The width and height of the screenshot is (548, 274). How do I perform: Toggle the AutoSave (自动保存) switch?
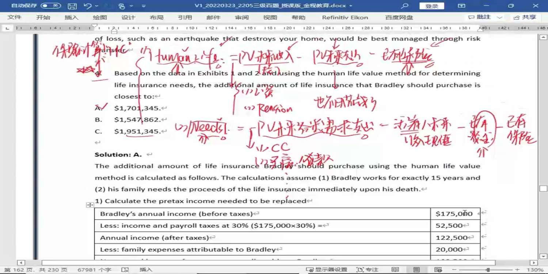[50, 6]
